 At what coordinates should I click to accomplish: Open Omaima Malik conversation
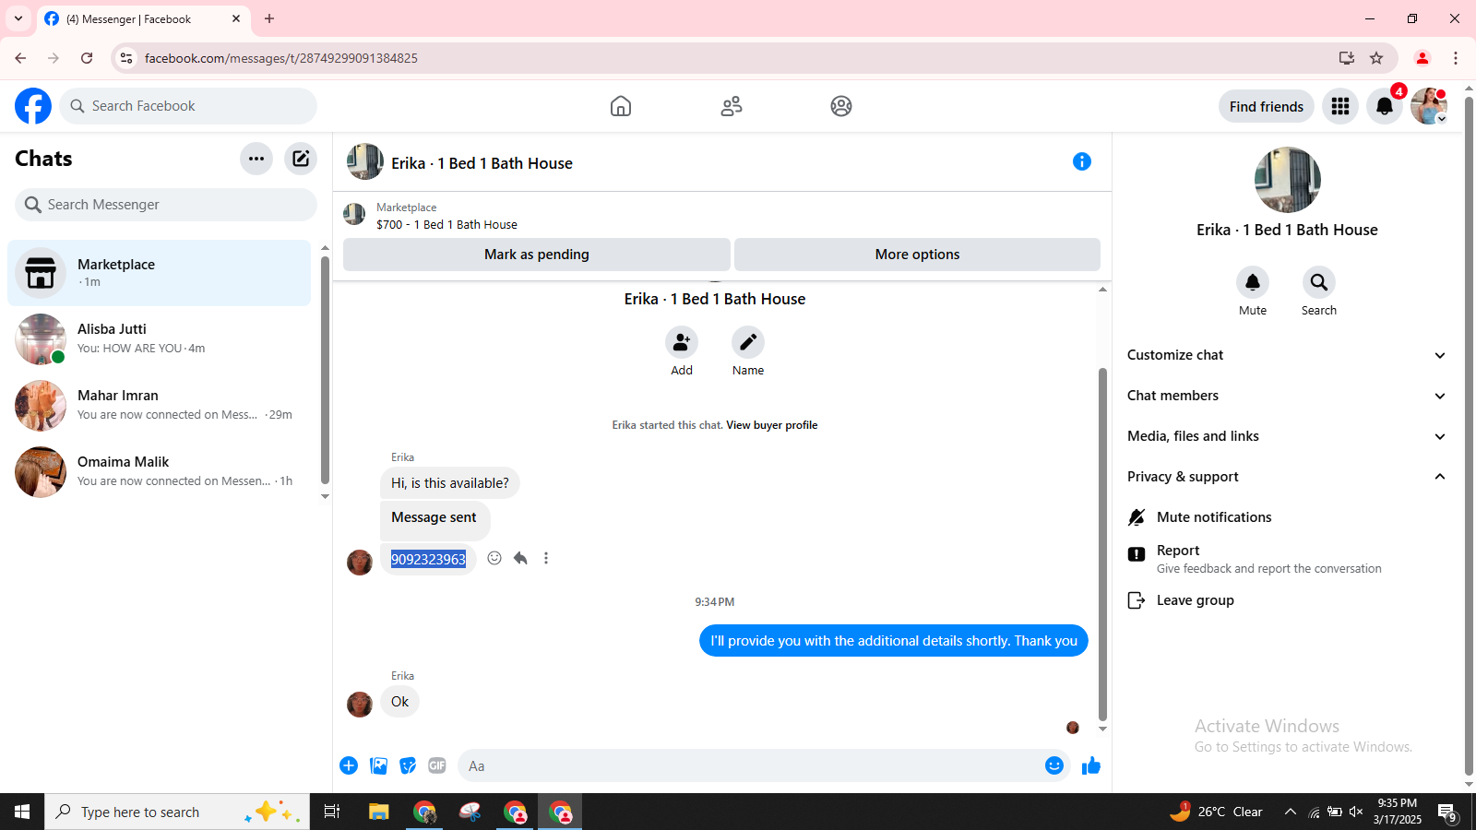pyautogui.click(x=159, y=472)
